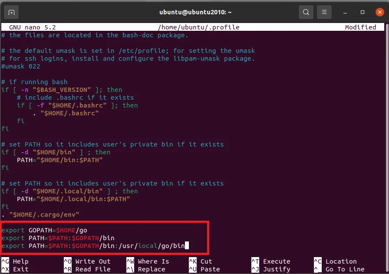Viewport: 389px width, 274px height.
Task: Click the ^G Help shortcut
Action: (15, 261)
